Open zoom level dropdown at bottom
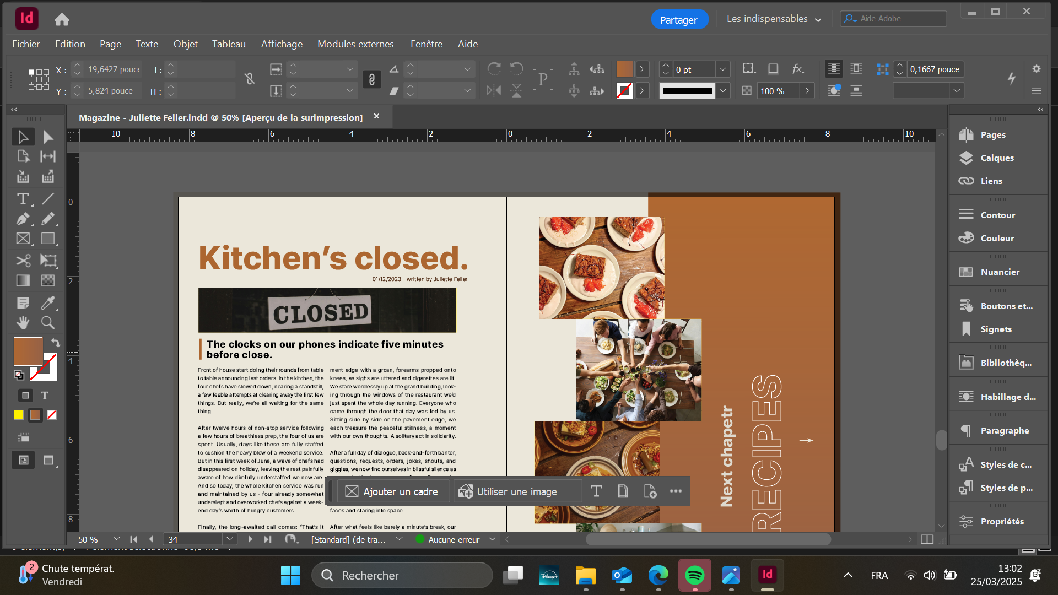This screenshot has height=595, width=1058. click(116, 539)
